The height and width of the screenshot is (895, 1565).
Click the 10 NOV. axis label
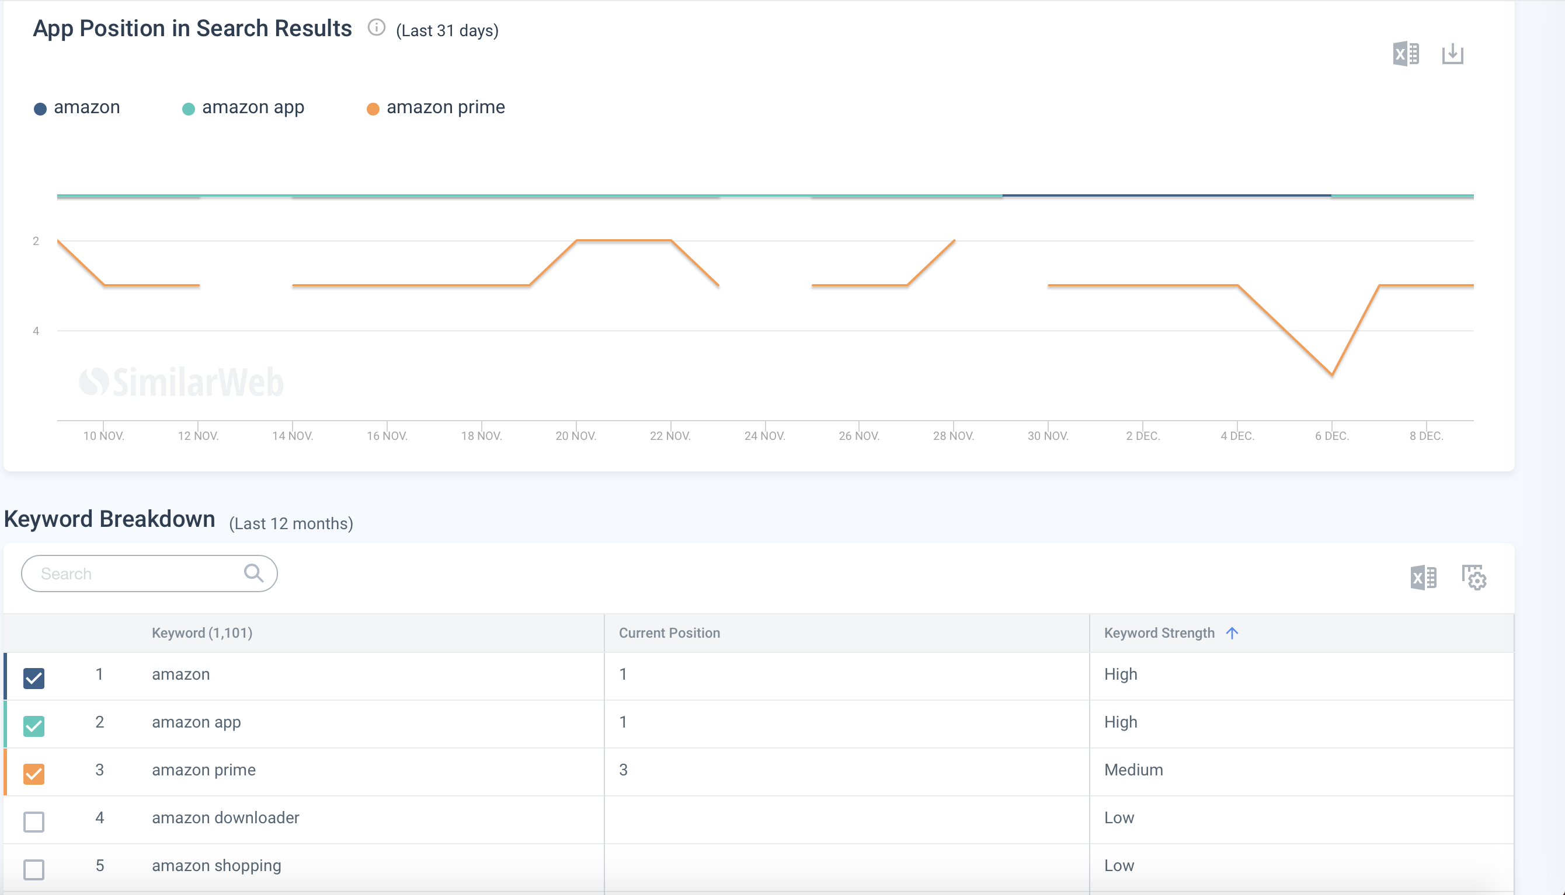tap(103, 436)
